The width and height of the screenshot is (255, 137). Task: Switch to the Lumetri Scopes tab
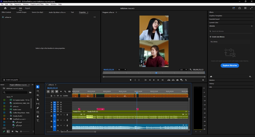(22, 12)
